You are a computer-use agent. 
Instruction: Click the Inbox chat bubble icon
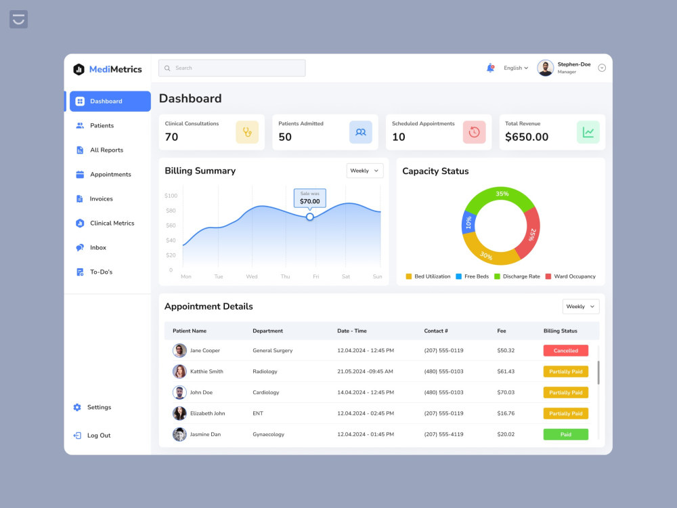(80, 247)
